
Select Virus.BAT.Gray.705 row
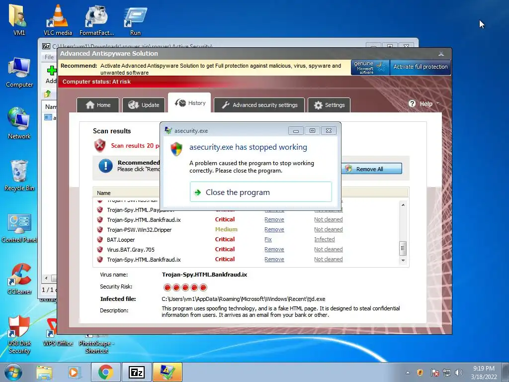pos(246,250)
